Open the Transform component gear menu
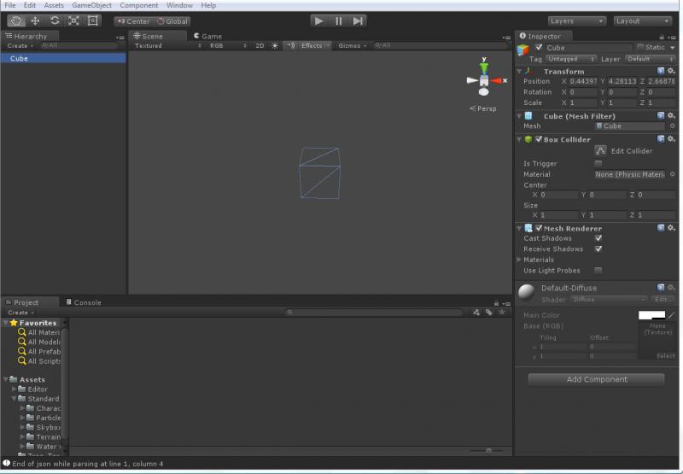Viewport: 683px width, 474px height. point(672,71)
